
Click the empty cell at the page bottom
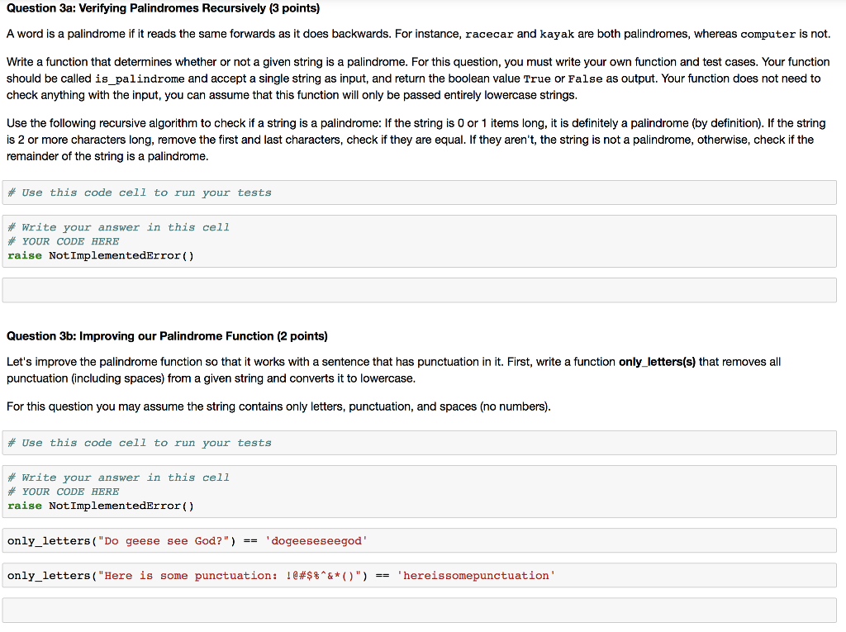[419, 610]
